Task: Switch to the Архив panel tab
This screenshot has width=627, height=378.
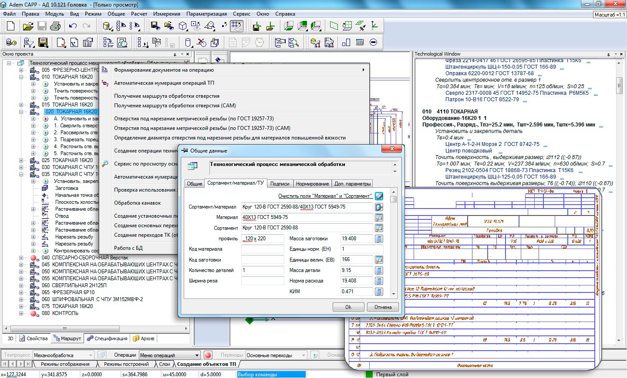Action: (x=143, y=338)
